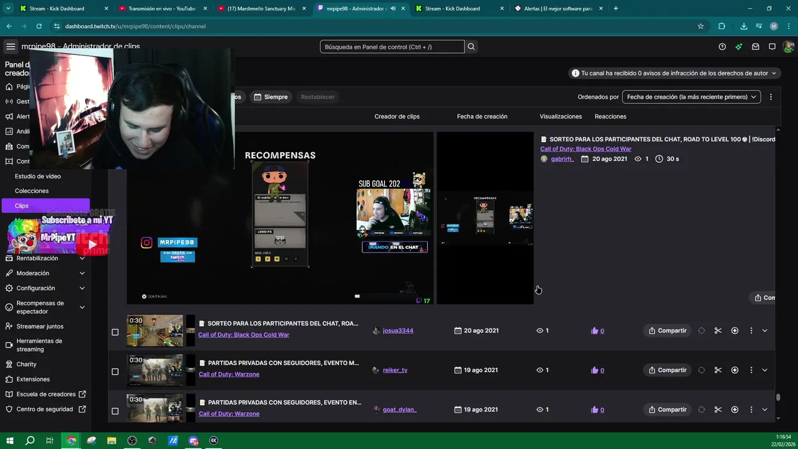
Task: Click circled star icon in goat_dylan_ row
Action: pos(734,410)
